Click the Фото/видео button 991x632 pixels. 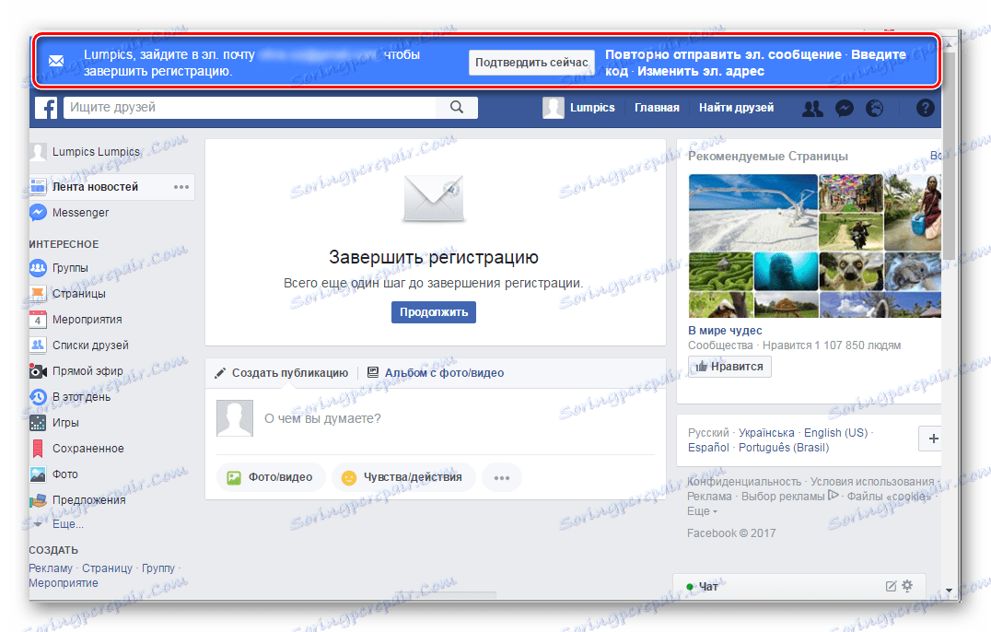271,478
